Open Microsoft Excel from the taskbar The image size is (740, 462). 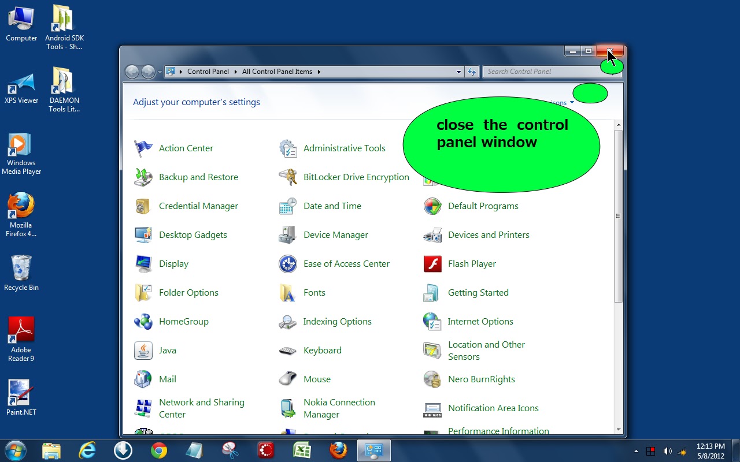coord(302,450)
